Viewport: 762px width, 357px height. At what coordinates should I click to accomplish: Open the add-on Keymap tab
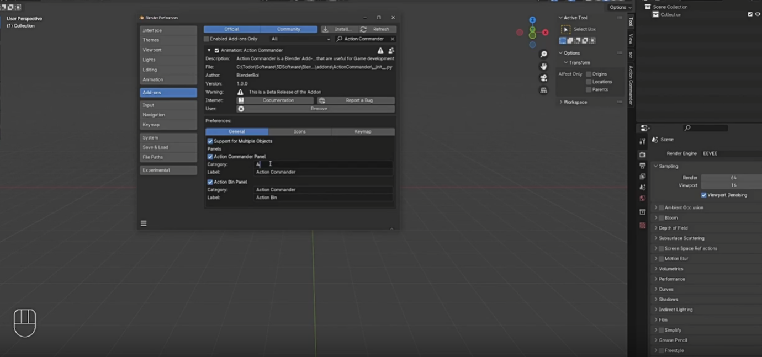point(363,131)
